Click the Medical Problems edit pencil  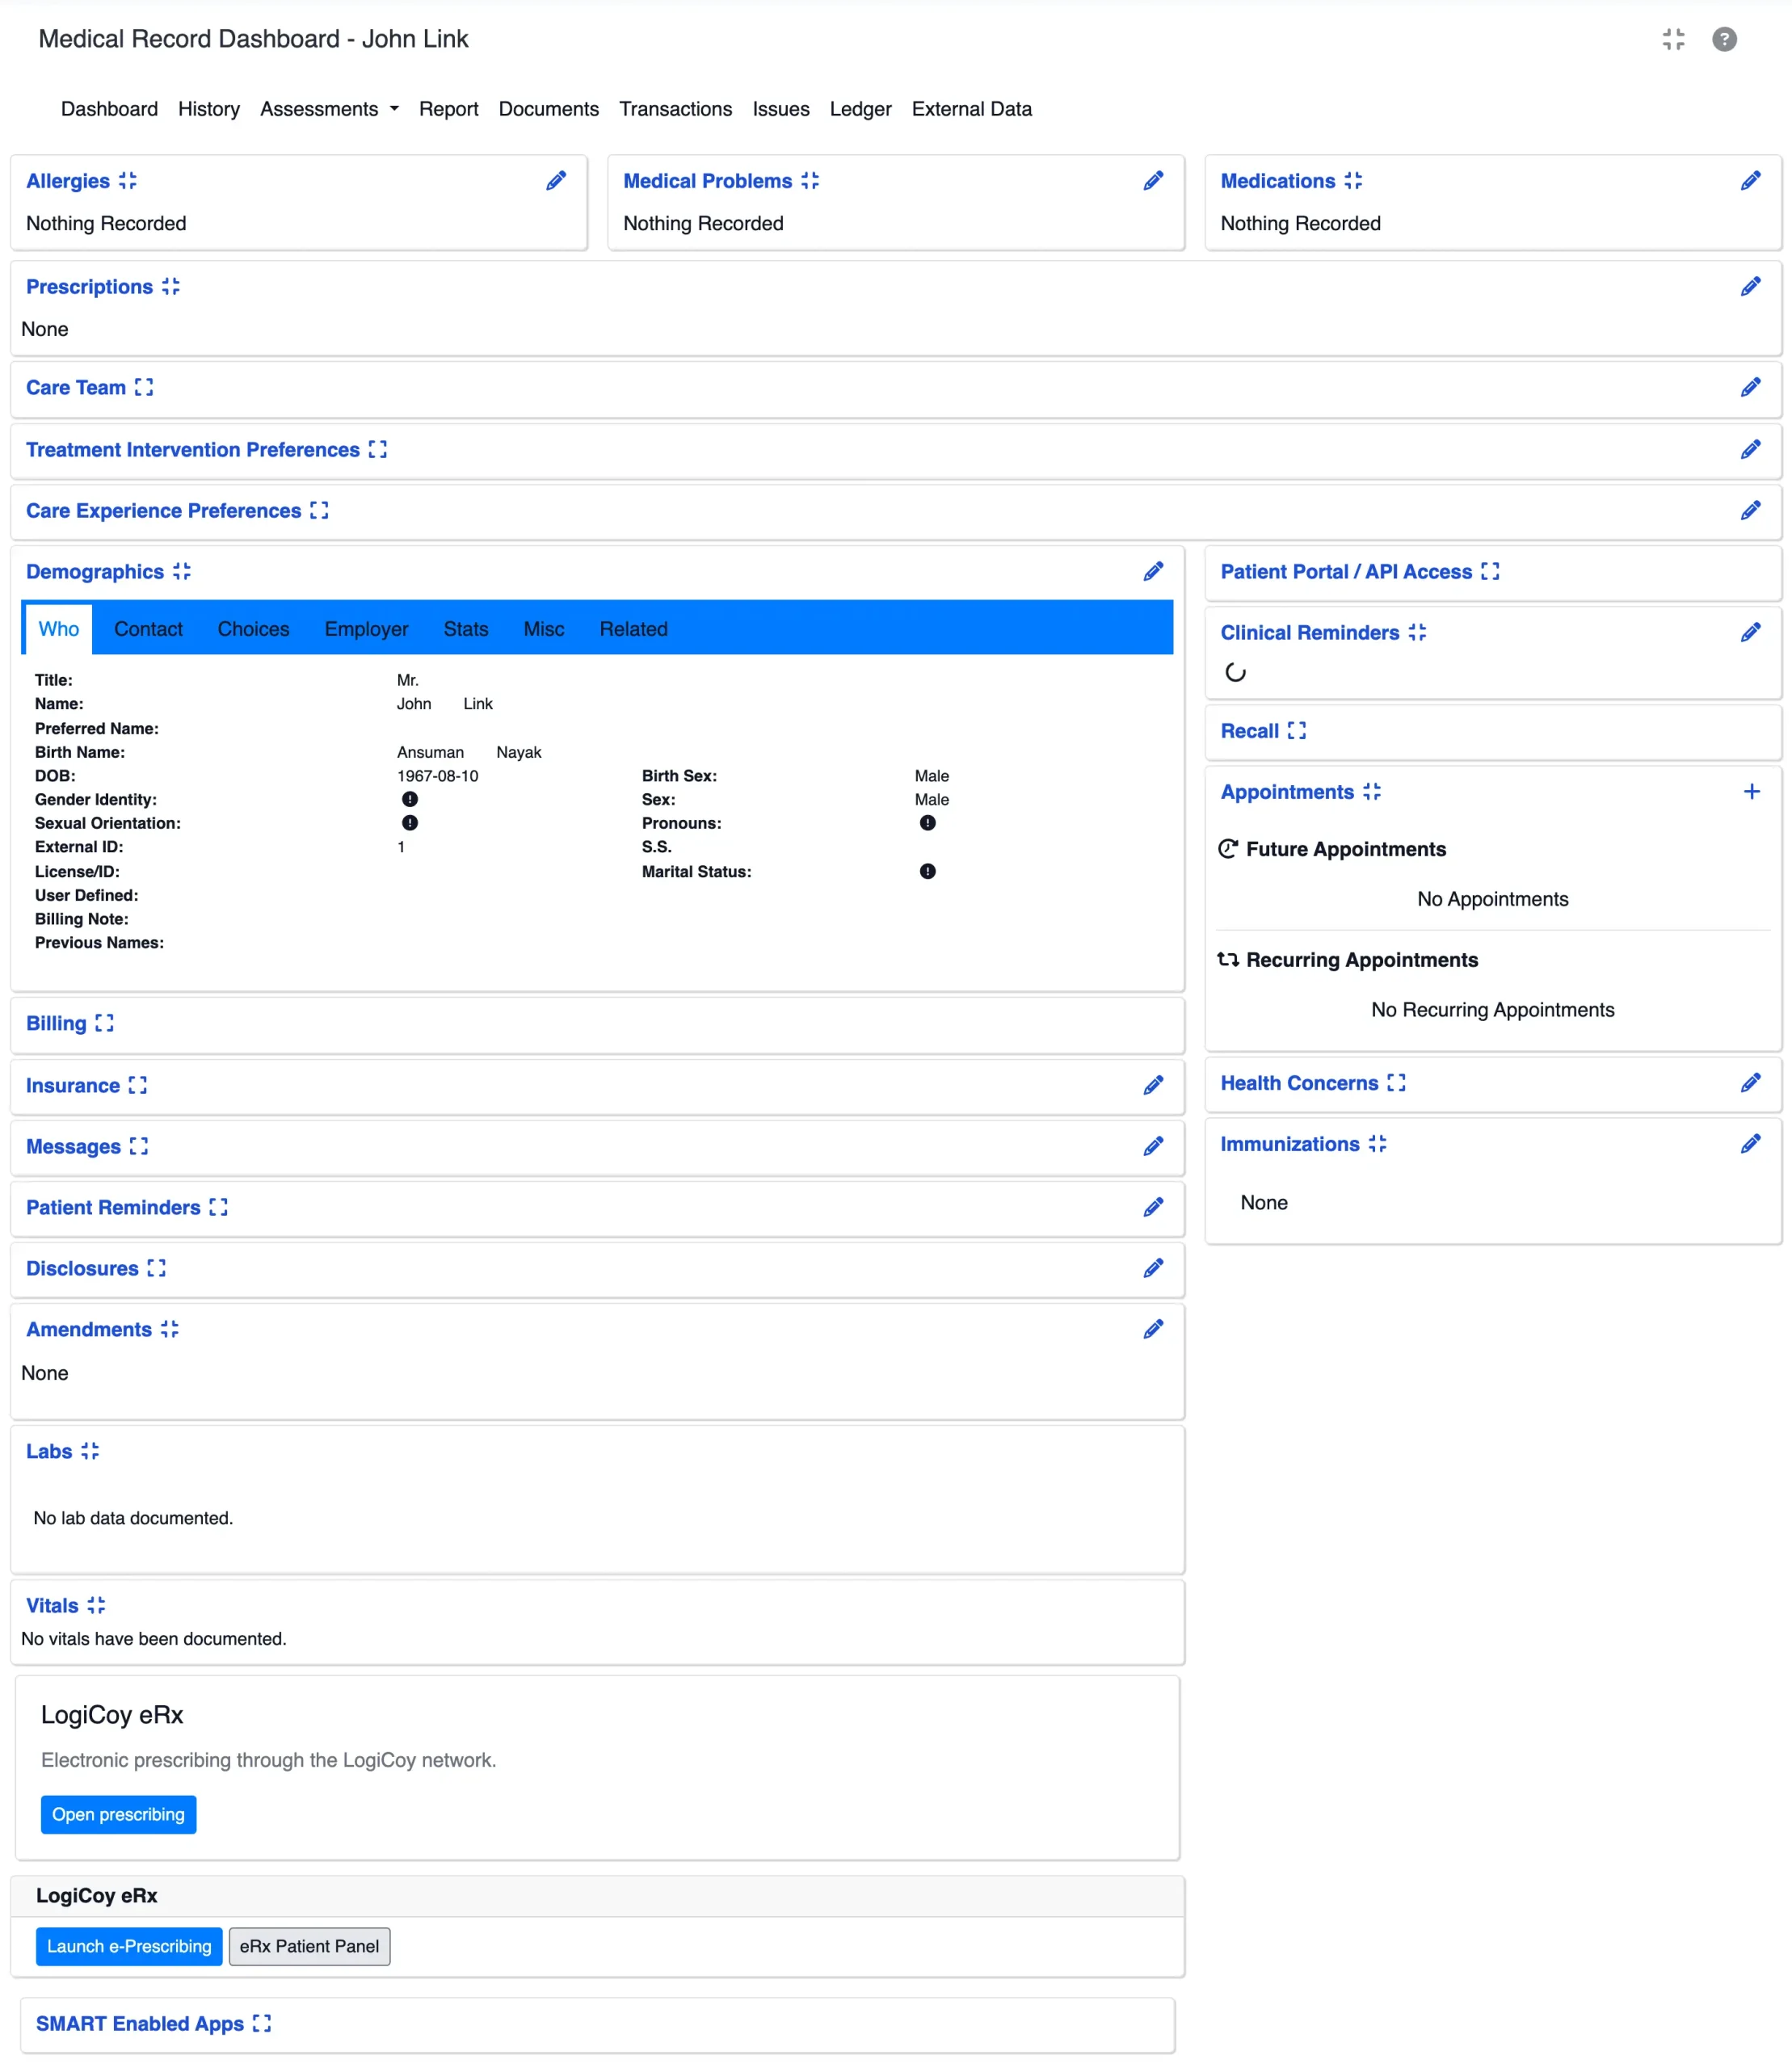[x=1153, y=181]
